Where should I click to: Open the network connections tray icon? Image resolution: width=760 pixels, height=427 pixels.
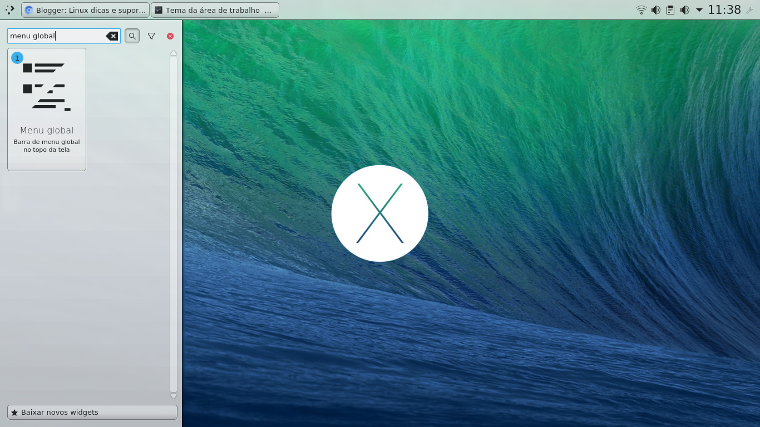(641, 9)
